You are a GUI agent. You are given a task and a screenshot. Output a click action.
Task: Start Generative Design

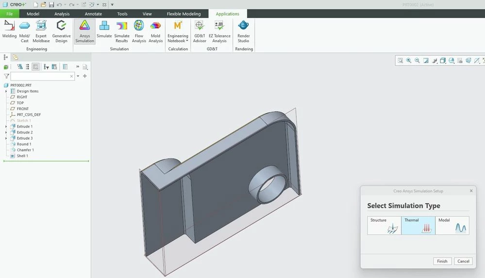(61, 31)
